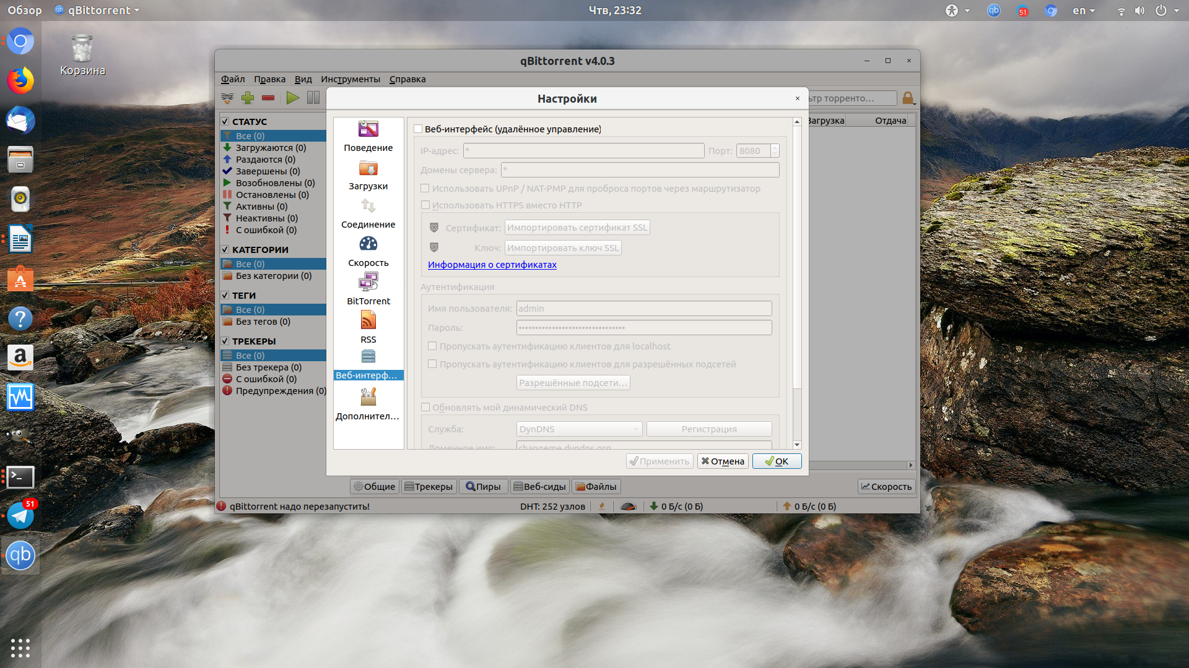Screen dimensions: 1189x668
Task: Open the Connection (Соединение) settings section
Action: pyautogui.click(x=368, y=213)
